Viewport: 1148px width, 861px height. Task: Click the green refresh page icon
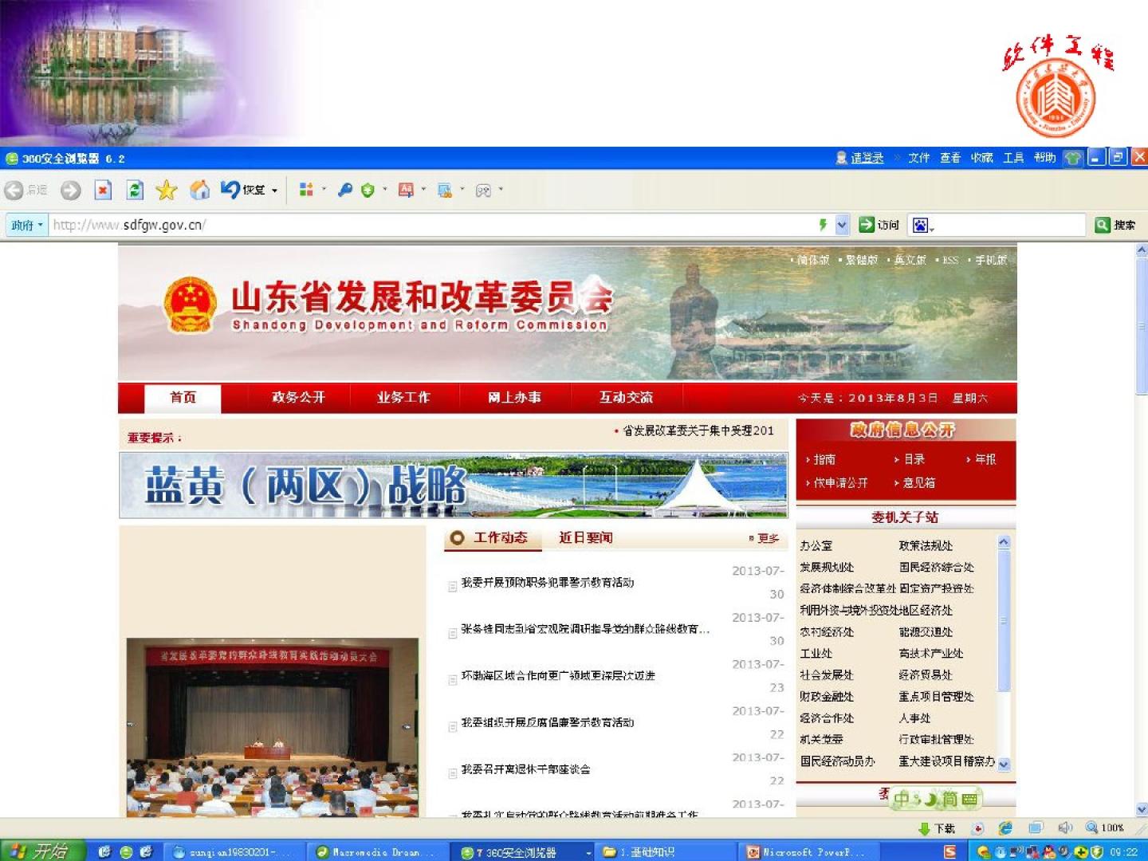coord(135,190)
